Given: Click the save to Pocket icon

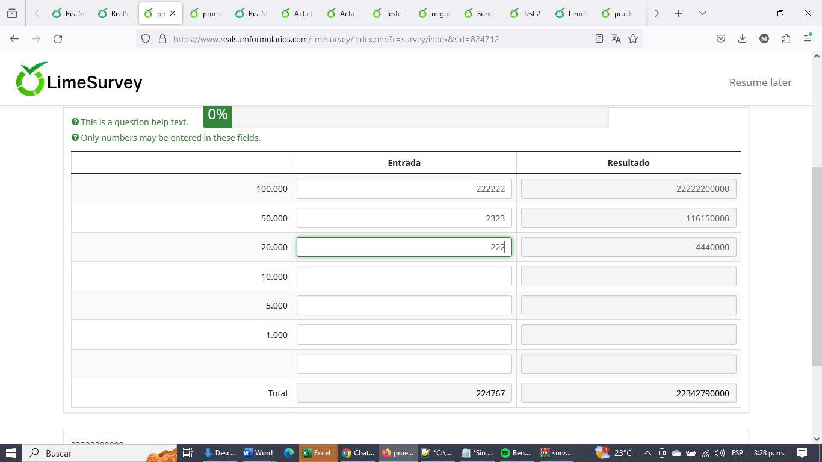Looking at the screenshot, I should click(721, 39).
